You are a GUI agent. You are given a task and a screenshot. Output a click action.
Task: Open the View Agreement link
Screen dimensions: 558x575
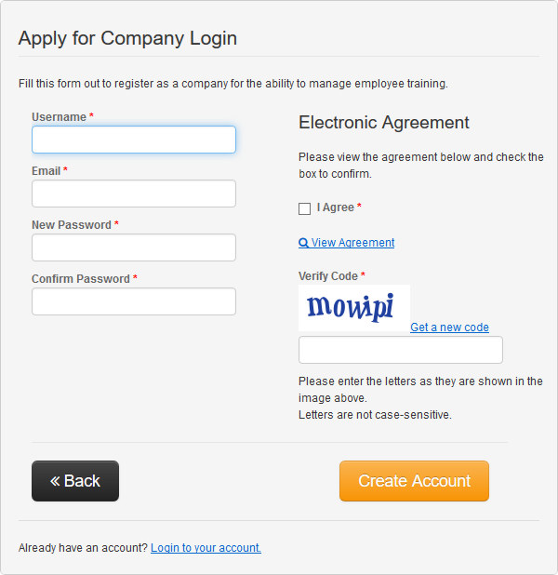352,243
